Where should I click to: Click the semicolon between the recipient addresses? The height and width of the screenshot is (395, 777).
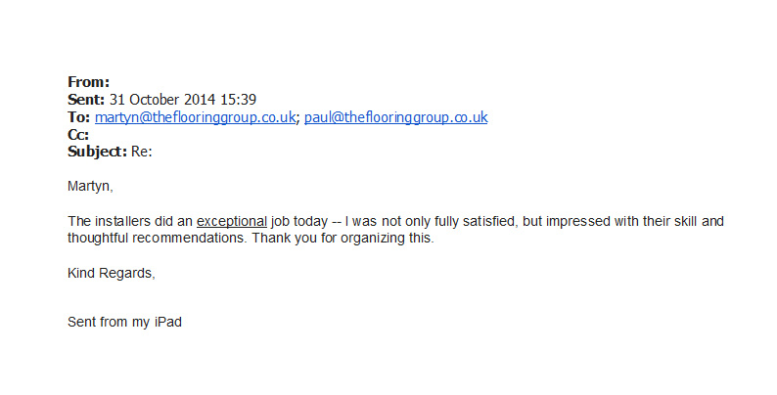click(x=299, y=118)
